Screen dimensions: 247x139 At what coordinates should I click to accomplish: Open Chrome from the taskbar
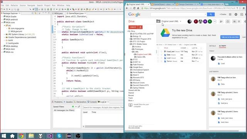point(22,136)
